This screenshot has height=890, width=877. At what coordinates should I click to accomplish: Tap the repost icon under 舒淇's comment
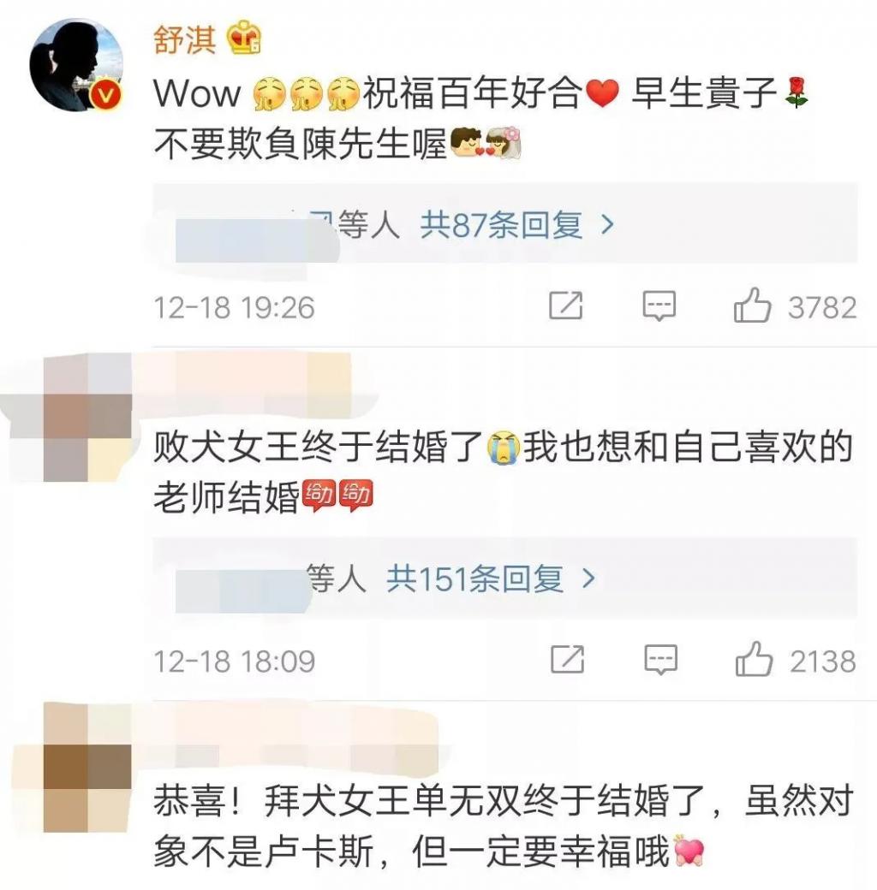tap(566, 306)
